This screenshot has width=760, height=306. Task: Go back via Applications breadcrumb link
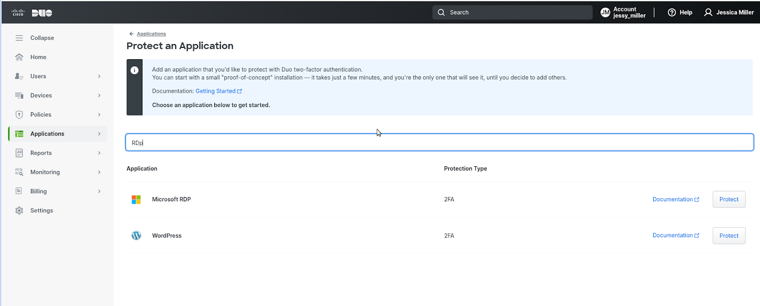point(152,34)
